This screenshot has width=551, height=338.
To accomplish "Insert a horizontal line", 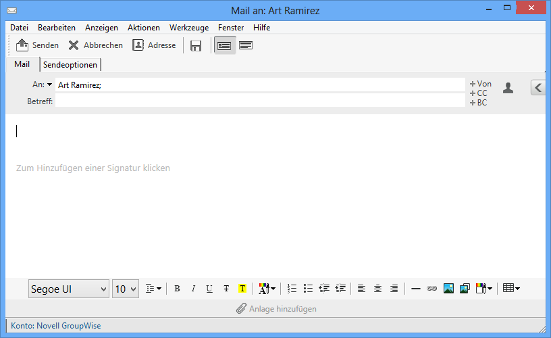I will [416, 289].
